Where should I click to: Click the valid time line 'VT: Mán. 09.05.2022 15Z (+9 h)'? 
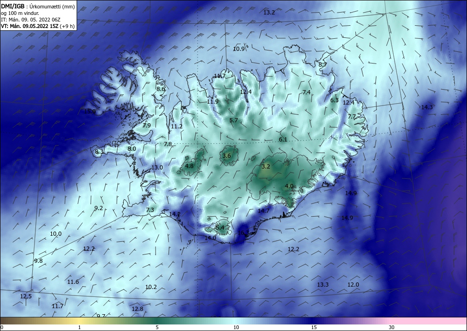(x=37, y=26)
